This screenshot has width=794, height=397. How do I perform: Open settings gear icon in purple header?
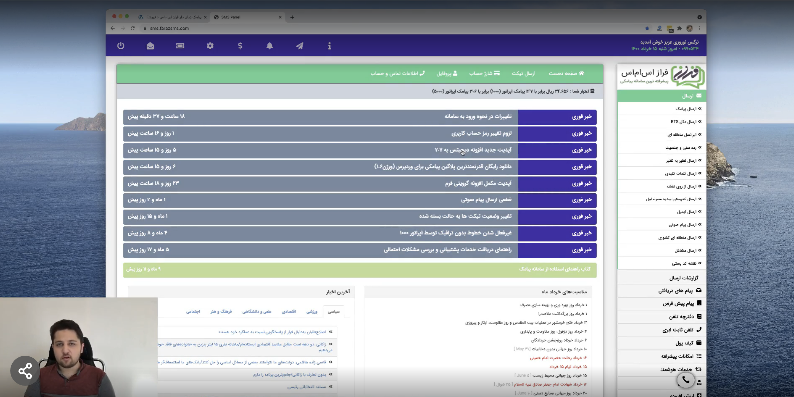pyautogui.click(x=210, y=46)
